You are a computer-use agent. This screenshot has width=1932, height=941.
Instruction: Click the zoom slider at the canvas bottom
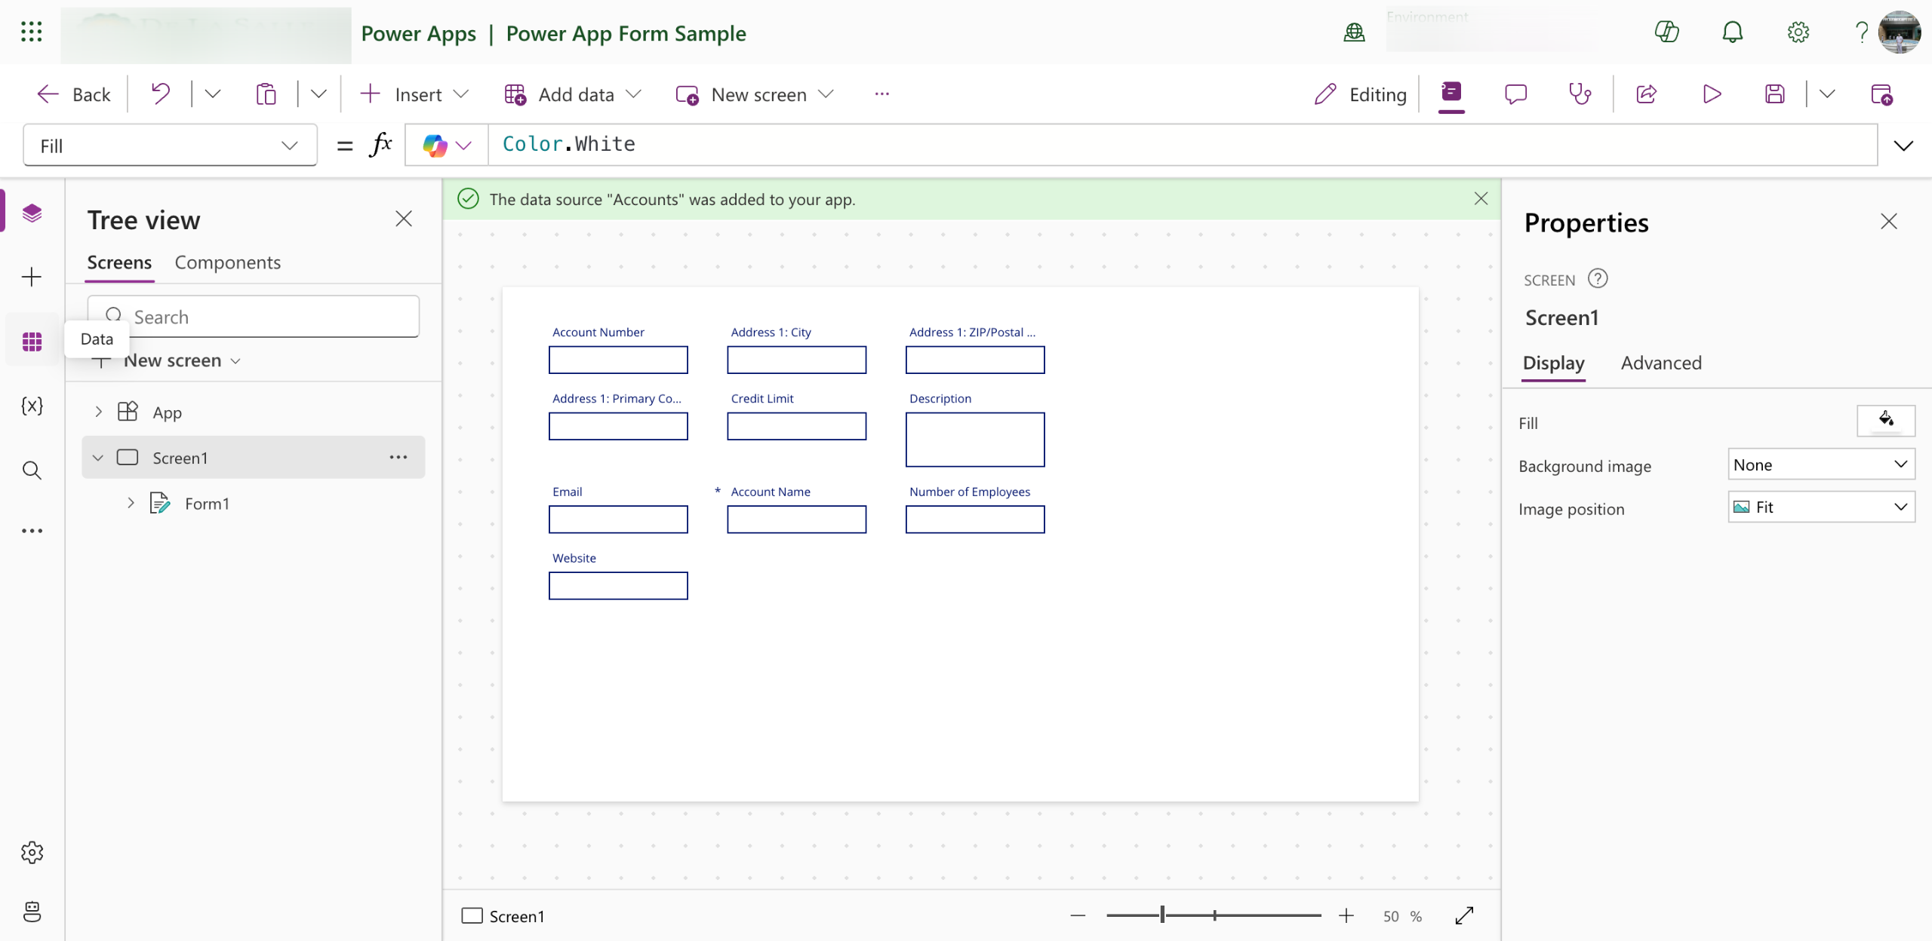[x=1214, y=915]
